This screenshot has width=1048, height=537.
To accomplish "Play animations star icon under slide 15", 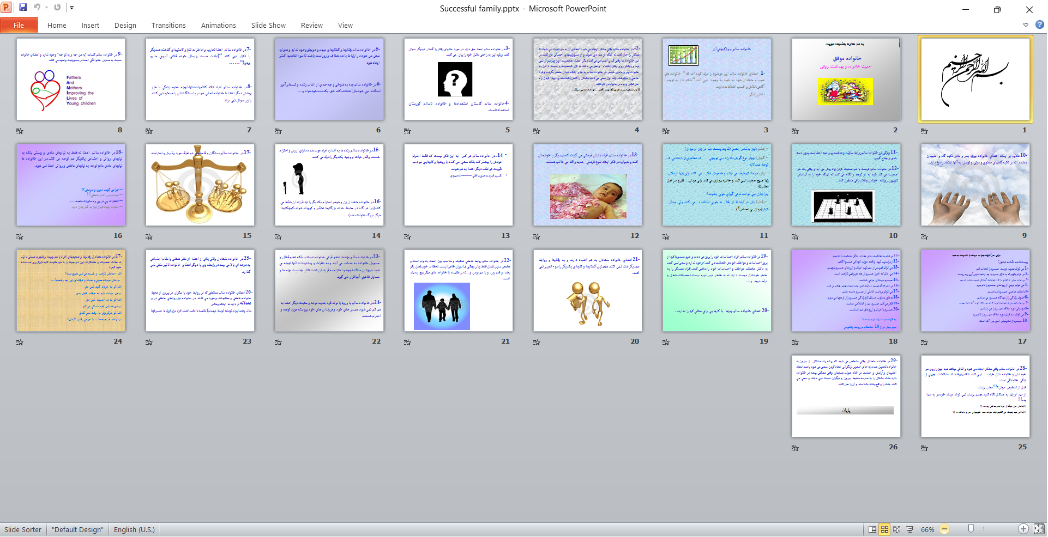I will coord(149,236).
